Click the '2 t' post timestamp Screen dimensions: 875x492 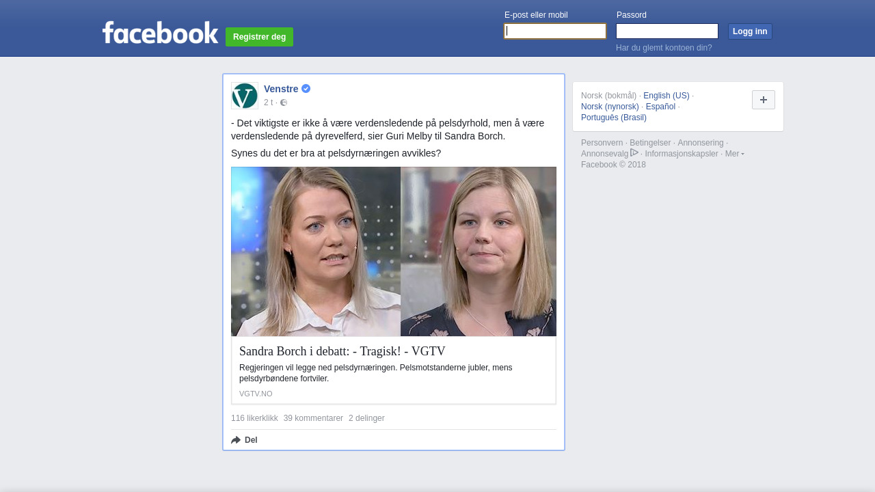pyautogui.click(x=268, y=102)
